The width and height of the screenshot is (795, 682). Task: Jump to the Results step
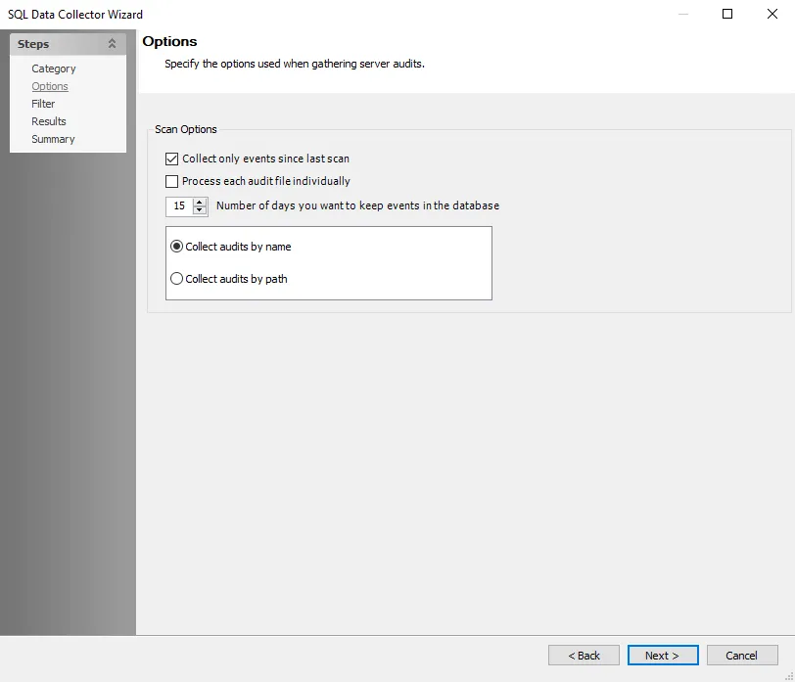point(49,121)
